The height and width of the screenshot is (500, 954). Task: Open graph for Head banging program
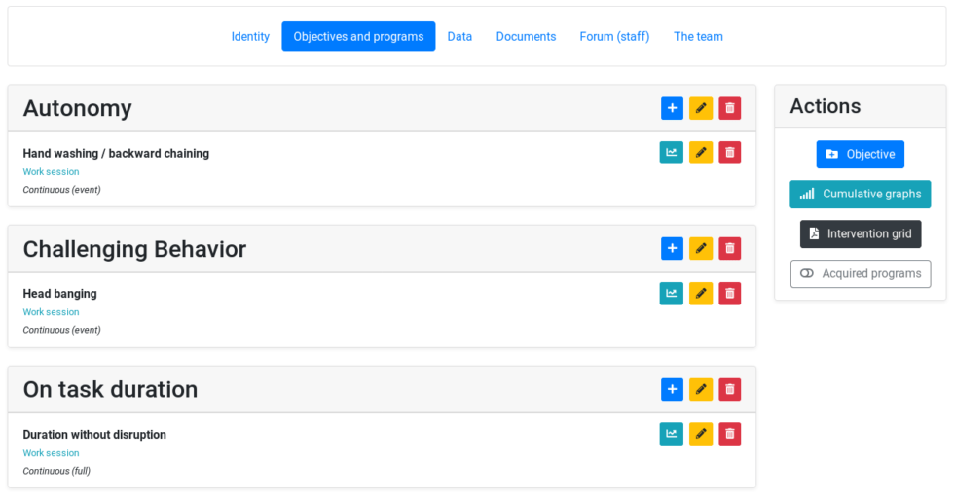click(672, 294)
